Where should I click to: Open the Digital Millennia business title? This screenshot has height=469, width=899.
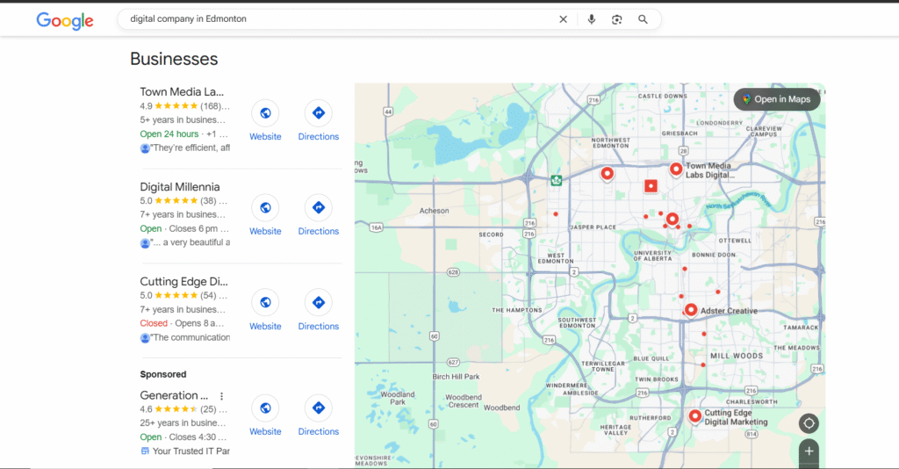point(180,187)
